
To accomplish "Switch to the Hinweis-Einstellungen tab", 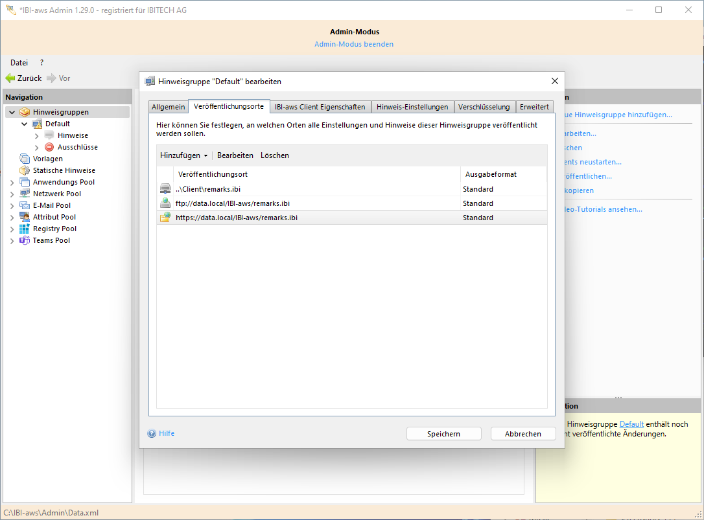I will tap(413, 107).
